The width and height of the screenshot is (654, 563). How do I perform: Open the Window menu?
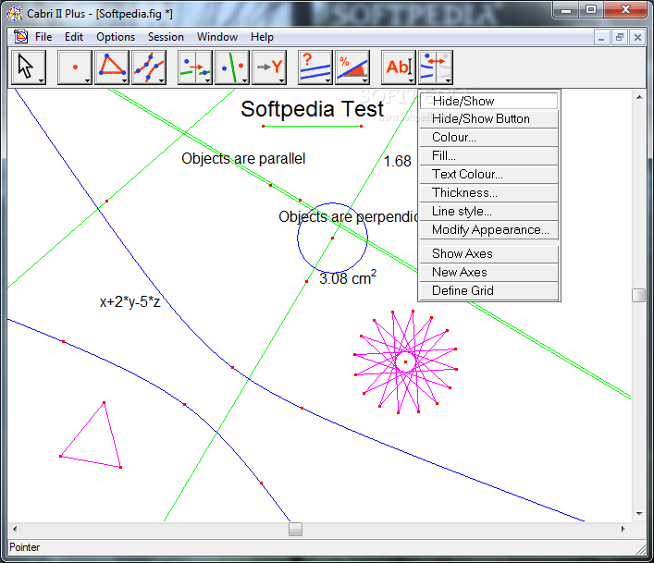click(216, 37)
